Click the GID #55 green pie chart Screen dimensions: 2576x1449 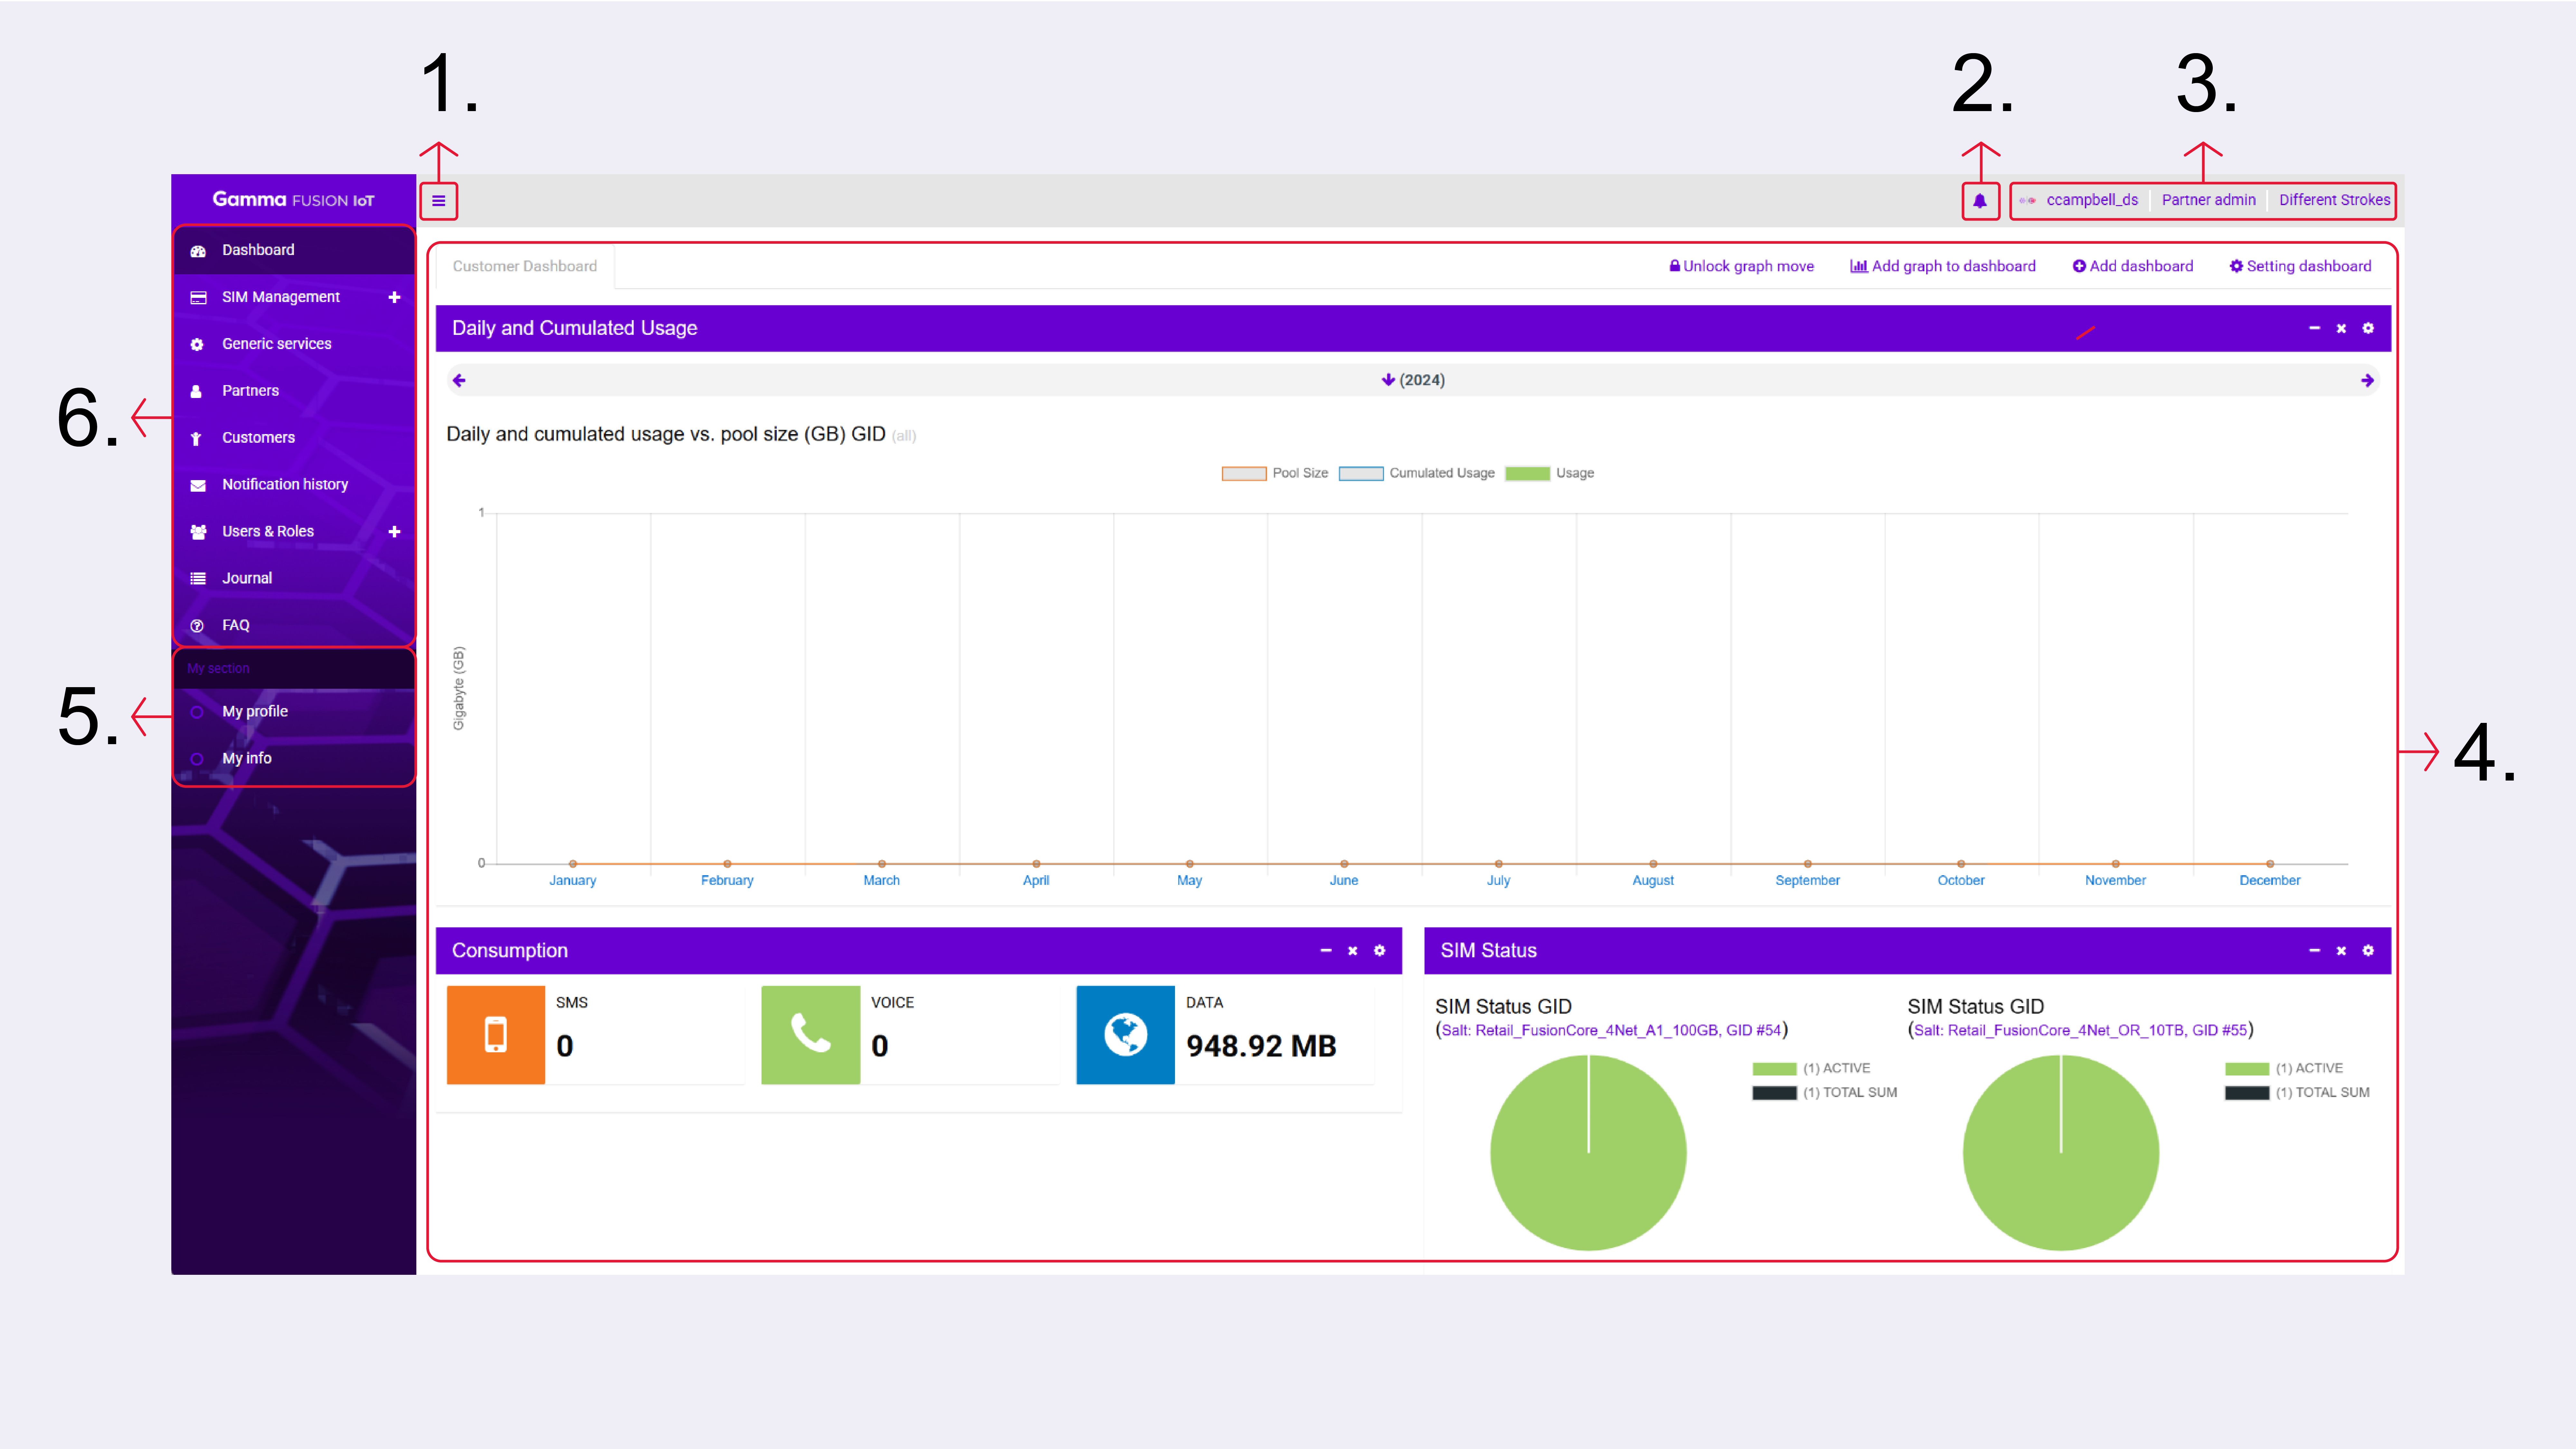tap(2061, 1153)
